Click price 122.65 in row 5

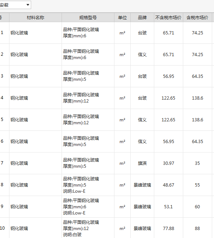click(x=168, y=120)
